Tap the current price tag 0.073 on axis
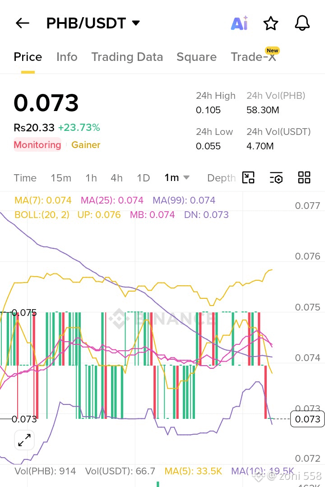Viewport: 325px width, 487px height. 307,419
